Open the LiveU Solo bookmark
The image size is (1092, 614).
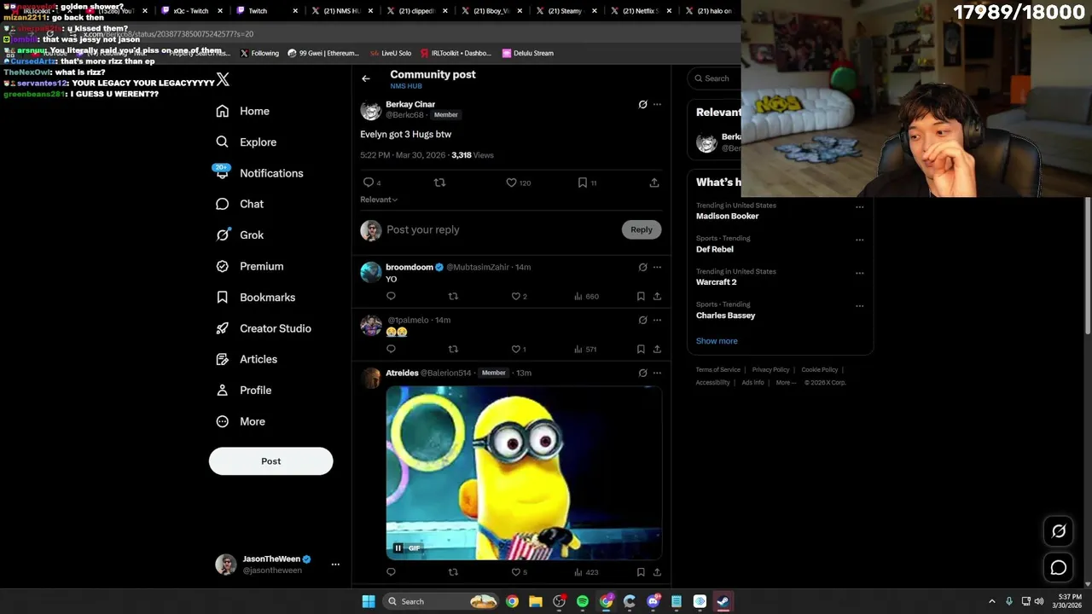pos(390,53)
